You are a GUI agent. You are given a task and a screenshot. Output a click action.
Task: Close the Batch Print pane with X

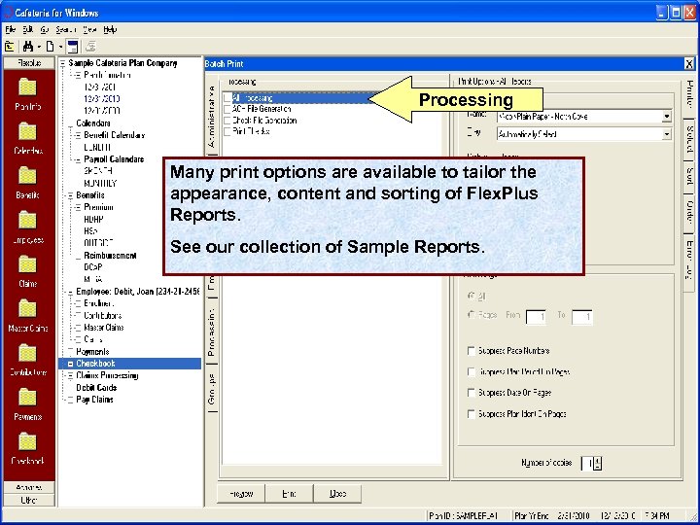[x=689, y=64]
